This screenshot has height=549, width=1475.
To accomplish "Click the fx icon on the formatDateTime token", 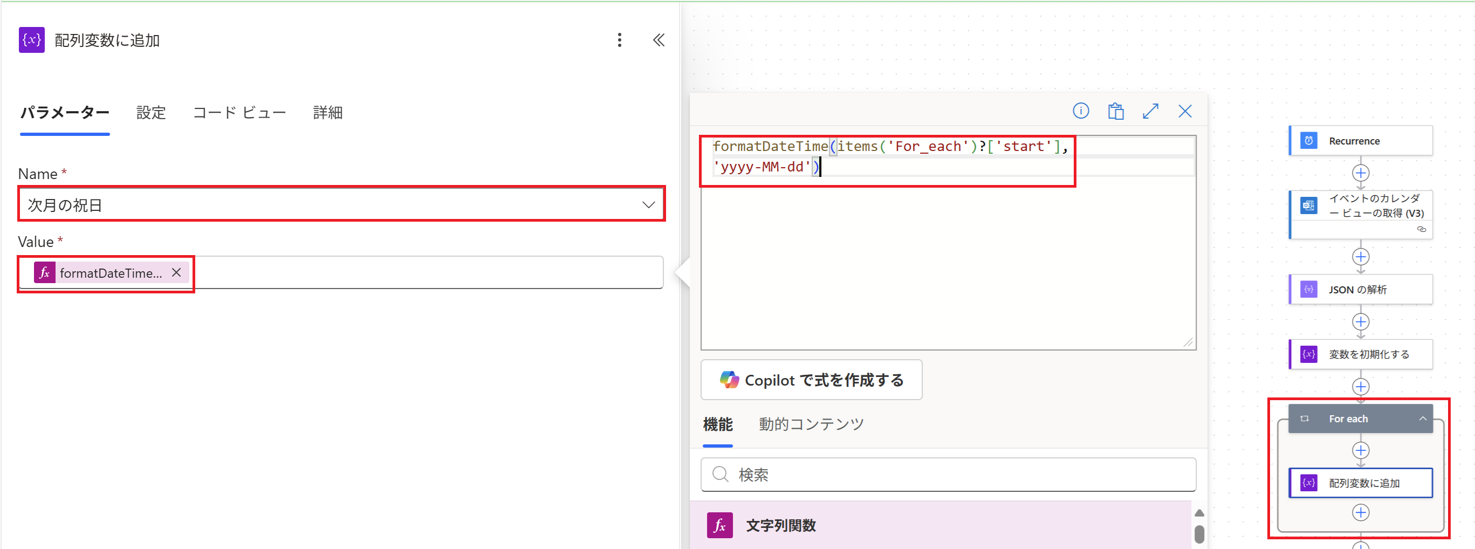I will 45,273.
